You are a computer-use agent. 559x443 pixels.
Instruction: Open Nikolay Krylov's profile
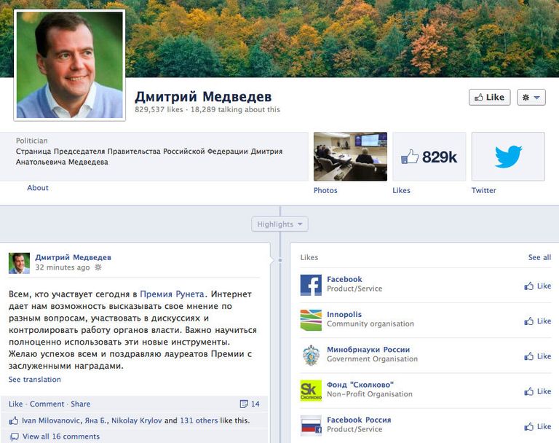click(137, 420)
